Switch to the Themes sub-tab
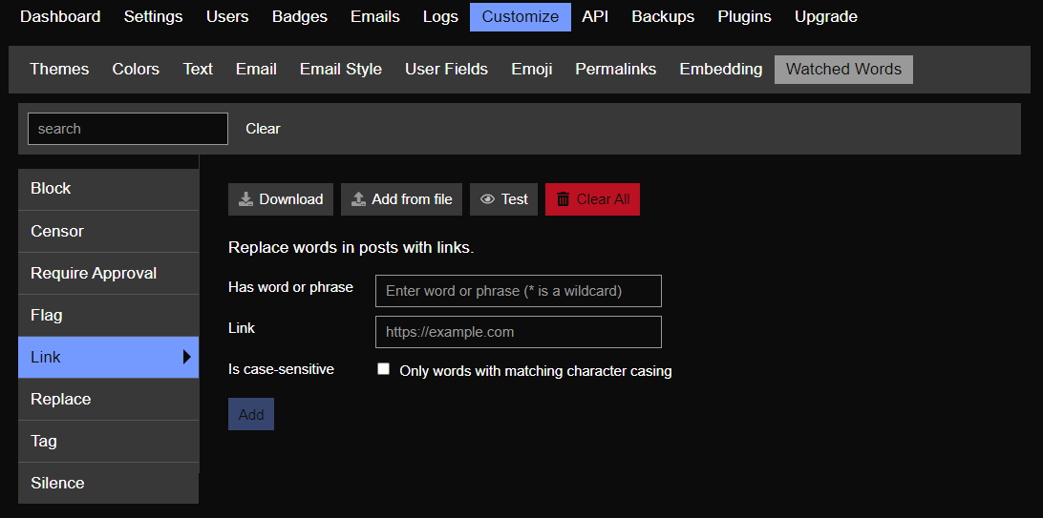1043x518 pixels. click(59, 69)
